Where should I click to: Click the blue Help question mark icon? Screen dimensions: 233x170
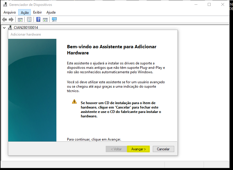point(38,19)
